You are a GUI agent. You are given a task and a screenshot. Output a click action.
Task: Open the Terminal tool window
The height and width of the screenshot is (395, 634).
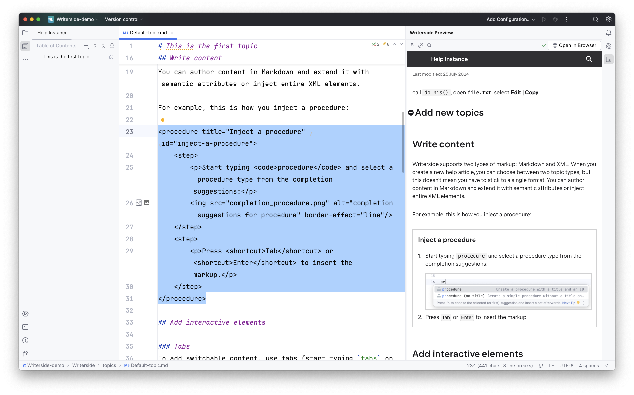pyautogui.click(x=26, y=327)
